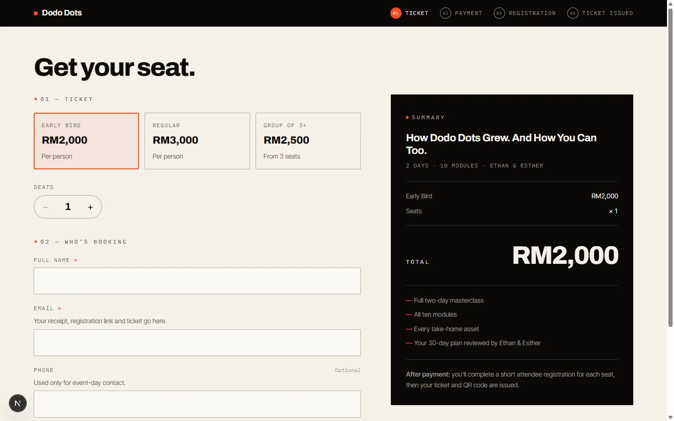Click the 'Early Bird' summary row label
The height and width of the screenshot is (421, 674).
tap(419, 196)
